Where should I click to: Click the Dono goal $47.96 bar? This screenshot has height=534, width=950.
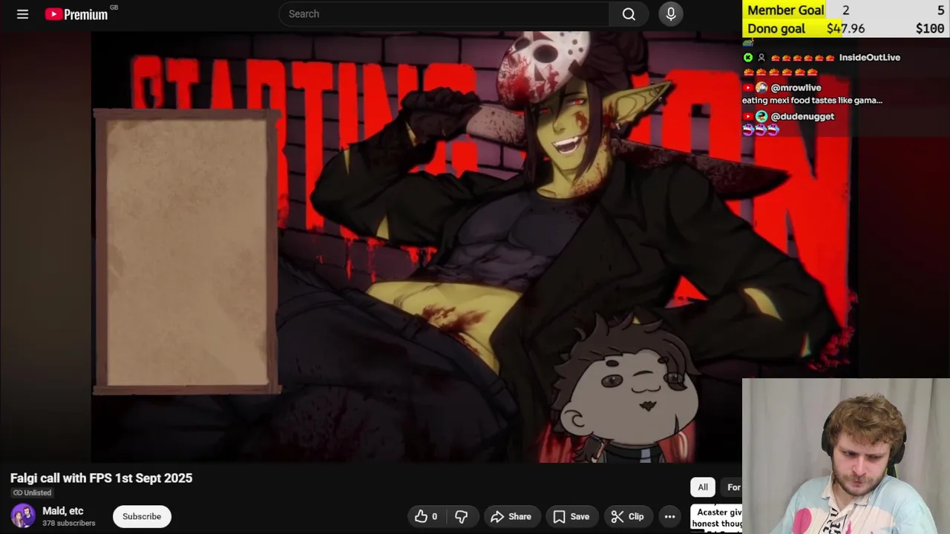click(846, 28)
